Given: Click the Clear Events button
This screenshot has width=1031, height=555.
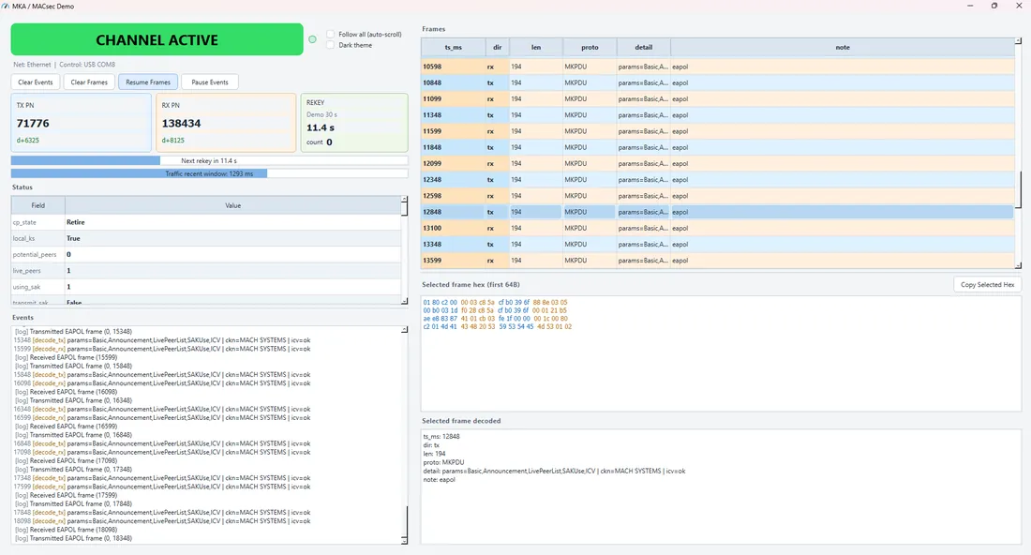Looking at the screenshot, I should click(36, 82).
